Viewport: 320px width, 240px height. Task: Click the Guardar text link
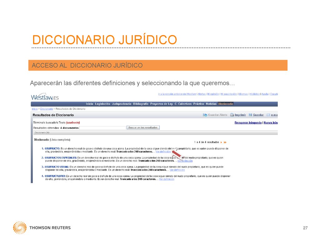click(258, 115)
